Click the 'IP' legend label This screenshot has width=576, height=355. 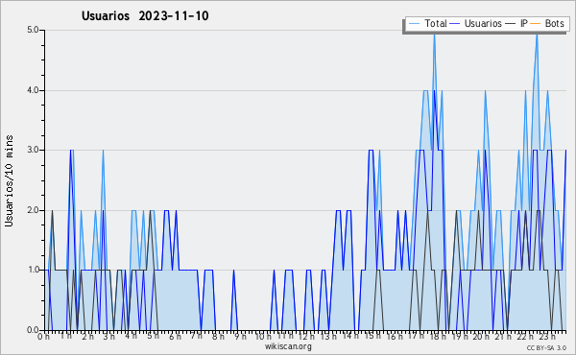coord(524,23)
